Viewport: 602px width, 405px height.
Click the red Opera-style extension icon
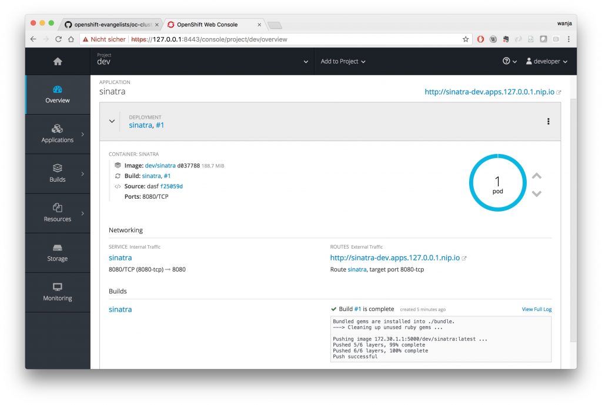(480, 39)
